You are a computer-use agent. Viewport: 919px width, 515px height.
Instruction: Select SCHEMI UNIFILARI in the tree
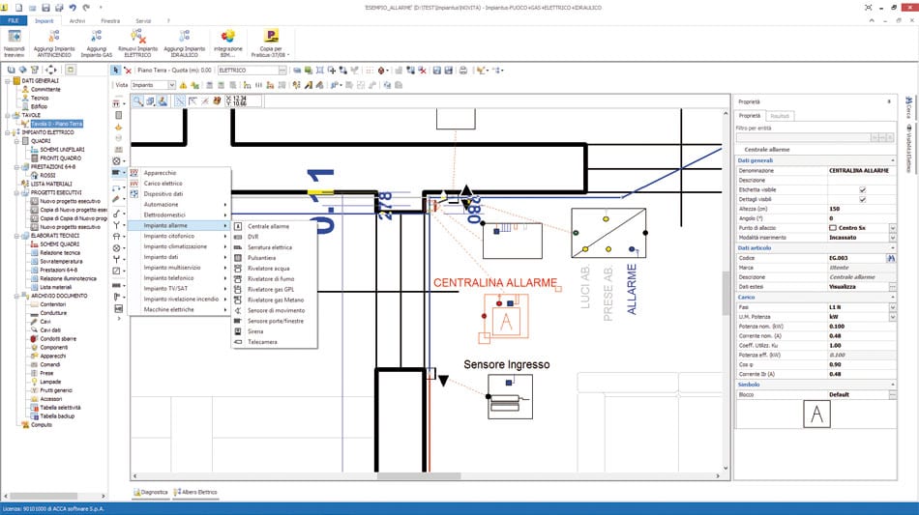[62, 150]
